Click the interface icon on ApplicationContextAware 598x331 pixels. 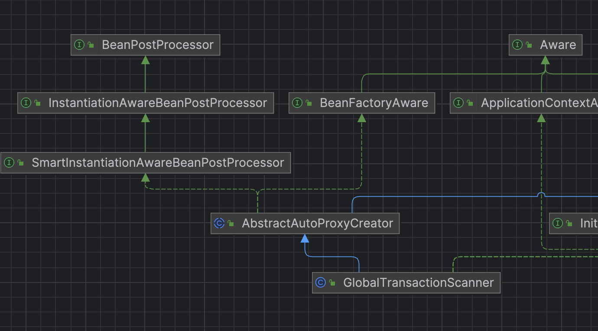[x=458, y=103]
